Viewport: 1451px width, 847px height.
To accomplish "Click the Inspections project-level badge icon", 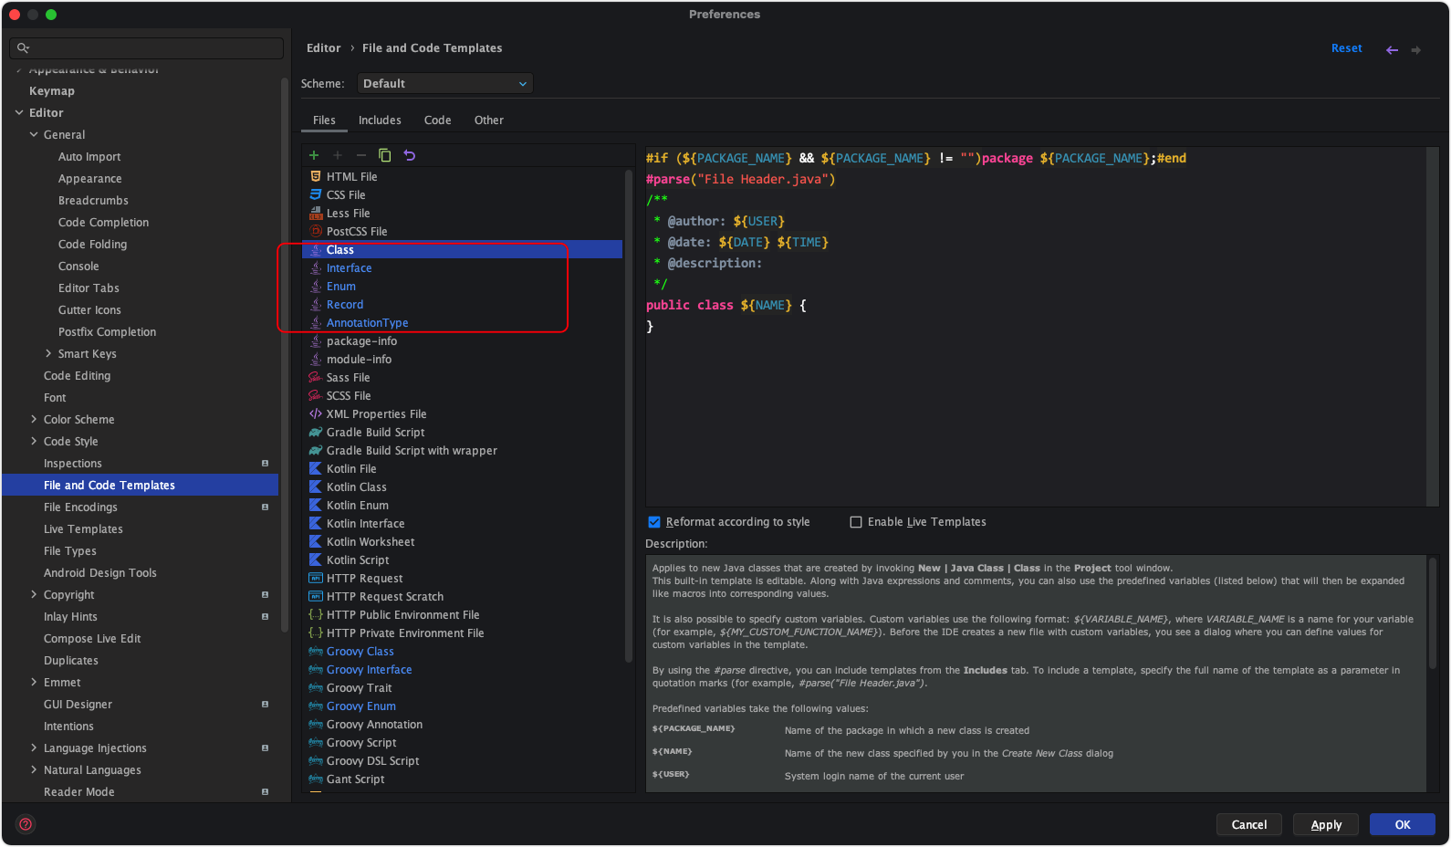I will click(x=266, y=464).
